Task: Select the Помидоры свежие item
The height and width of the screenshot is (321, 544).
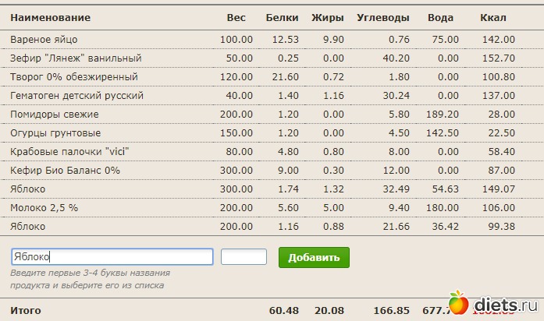Action: pos(55,115)
